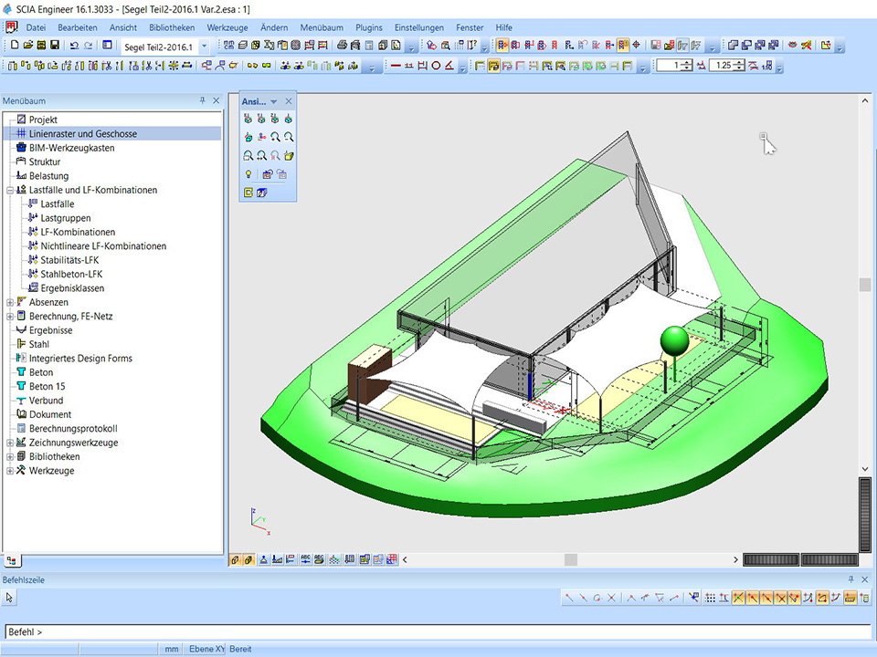Click the mouse pointer icon in the Befehlszeile panel

(x=10, y=598)
